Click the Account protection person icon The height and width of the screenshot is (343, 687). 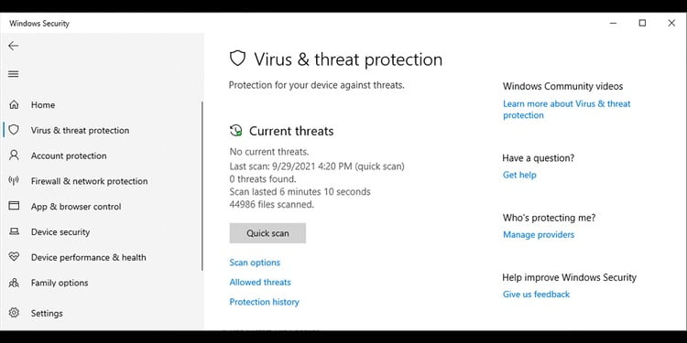point(14,155)
